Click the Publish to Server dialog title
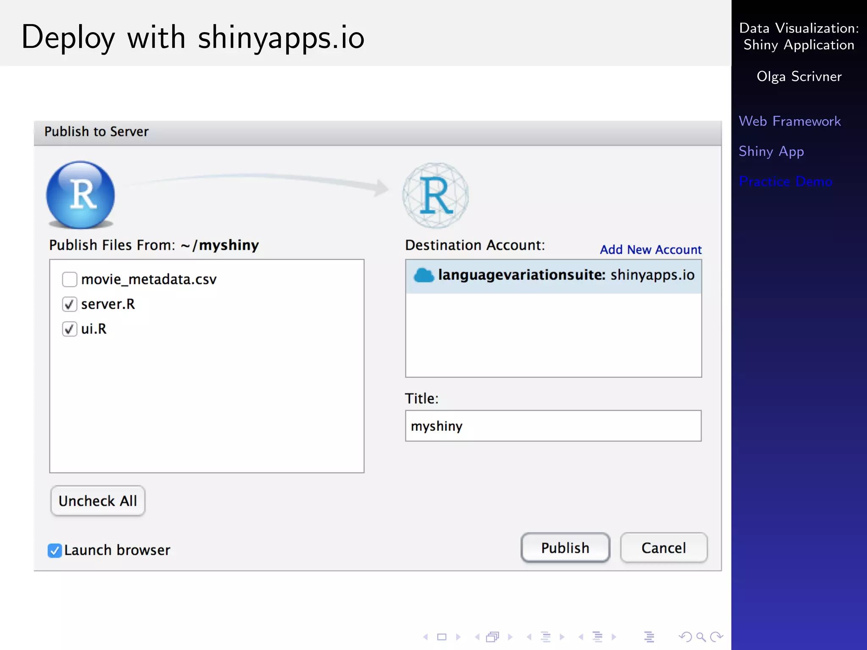Screen dimensions: 867x650 point(97,132)
